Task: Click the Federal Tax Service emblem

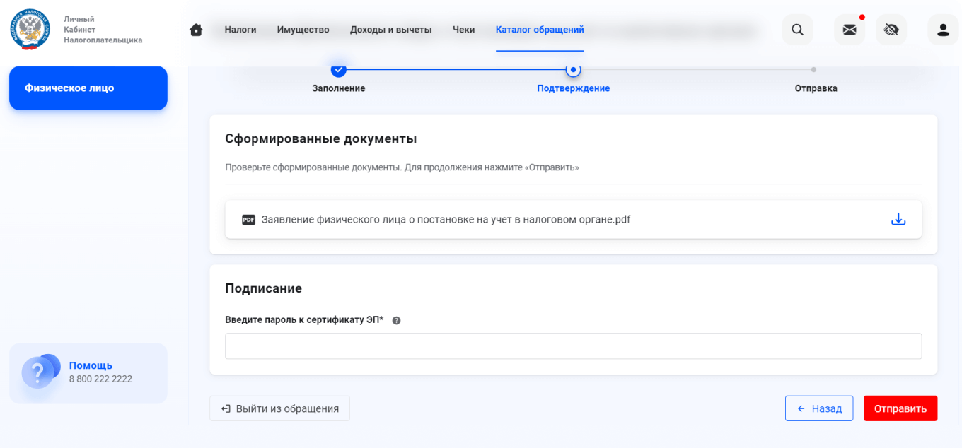Action: point(29,28)
